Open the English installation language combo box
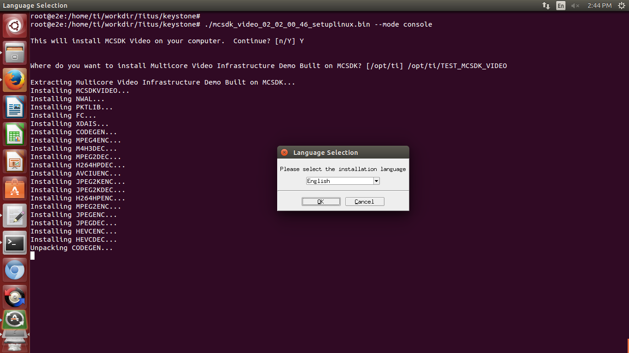The image size is (629, 353). click(x=343, y=181)
